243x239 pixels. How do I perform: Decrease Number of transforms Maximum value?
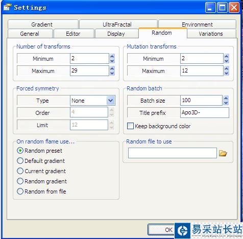(112, 73)
